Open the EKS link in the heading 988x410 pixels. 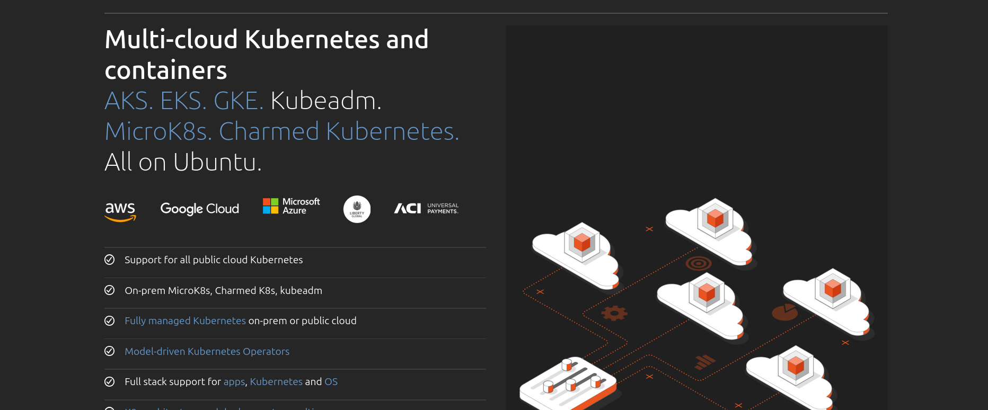point(183,101)
